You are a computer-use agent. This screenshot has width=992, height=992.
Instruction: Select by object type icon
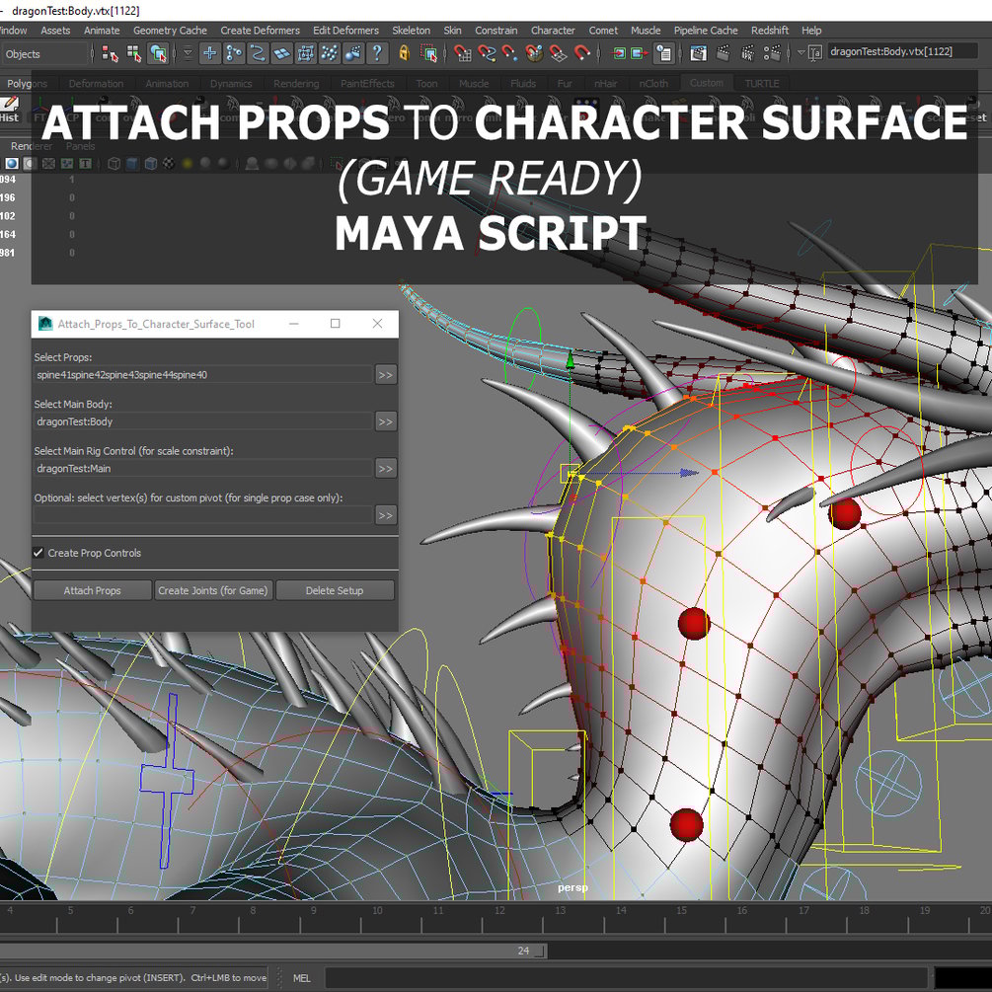(134, 54)
